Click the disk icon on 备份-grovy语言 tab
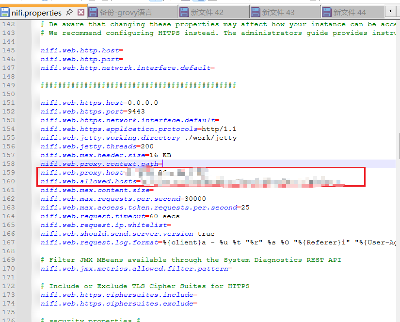Screen dimensions: 400x322 [93, 12]
